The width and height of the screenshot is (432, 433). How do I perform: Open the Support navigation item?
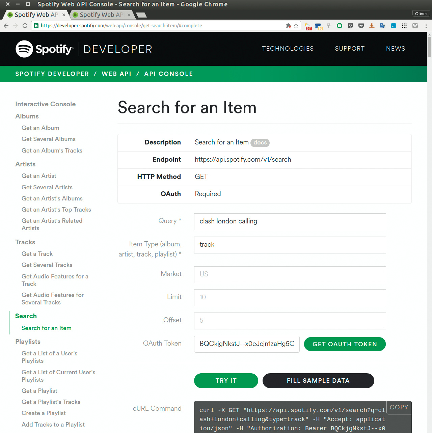[x=350, y=49]
